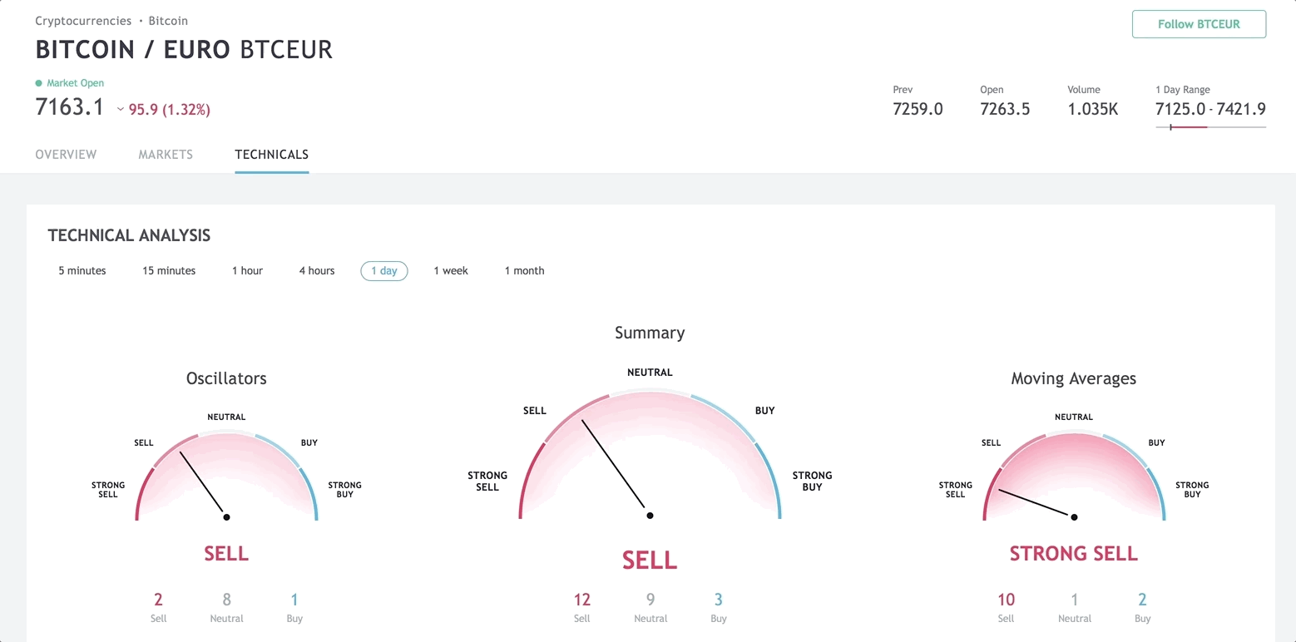
Task: Click the Moving Averages sell count 10
Action: point(1006,600)
